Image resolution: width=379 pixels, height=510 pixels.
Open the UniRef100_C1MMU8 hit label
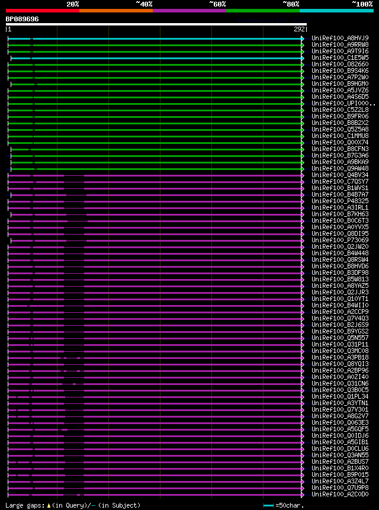point(340,136)
